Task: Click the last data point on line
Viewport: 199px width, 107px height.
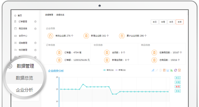Action: [168, 92]
